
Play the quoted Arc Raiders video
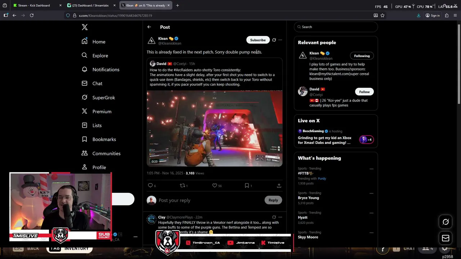coord(214,128)
